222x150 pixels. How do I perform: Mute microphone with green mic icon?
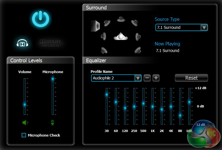52,123
